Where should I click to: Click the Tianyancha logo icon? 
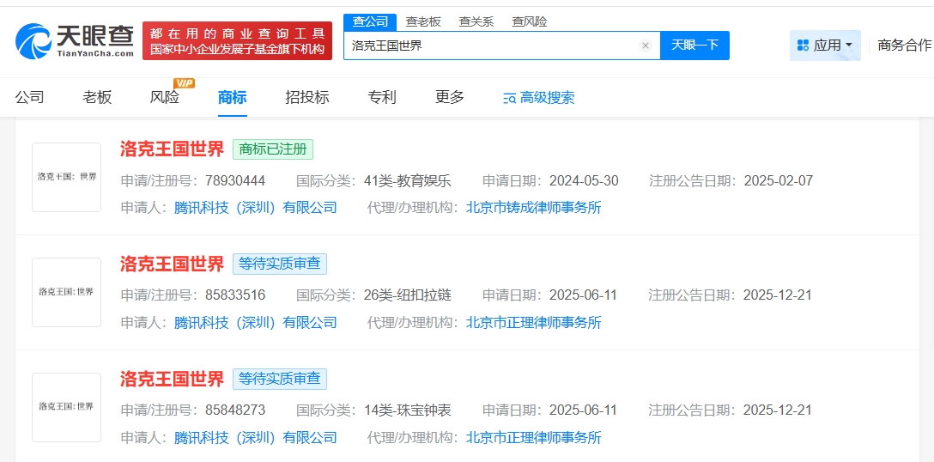click(34, 41)
